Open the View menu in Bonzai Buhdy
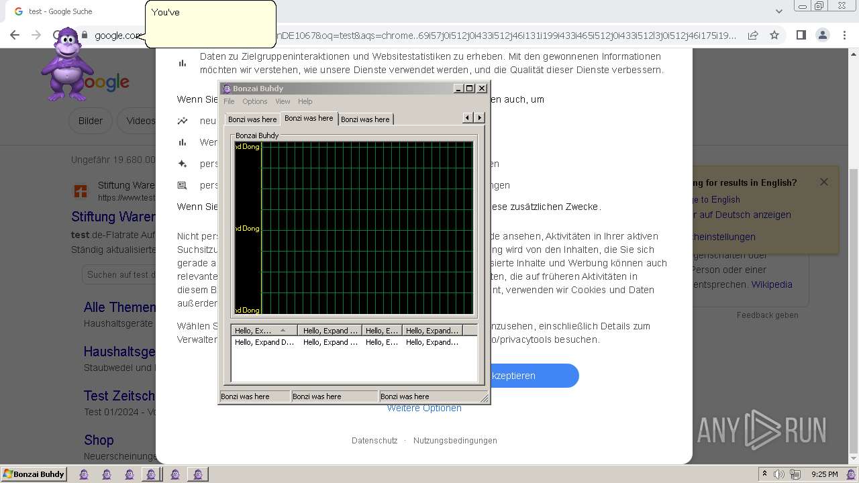Viewport: 859px width, 483px height. [x=283, y=101]
